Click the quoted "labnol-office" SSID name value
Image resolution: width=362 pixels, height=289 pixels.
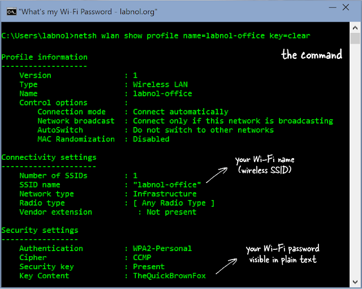coord(167,185)
